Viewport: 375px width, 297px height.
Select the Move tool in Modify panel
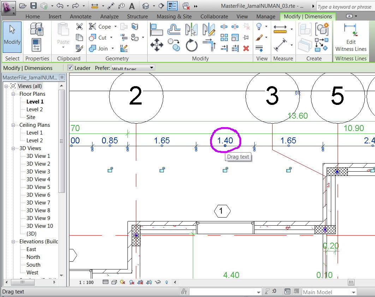(x=156, y=45)
